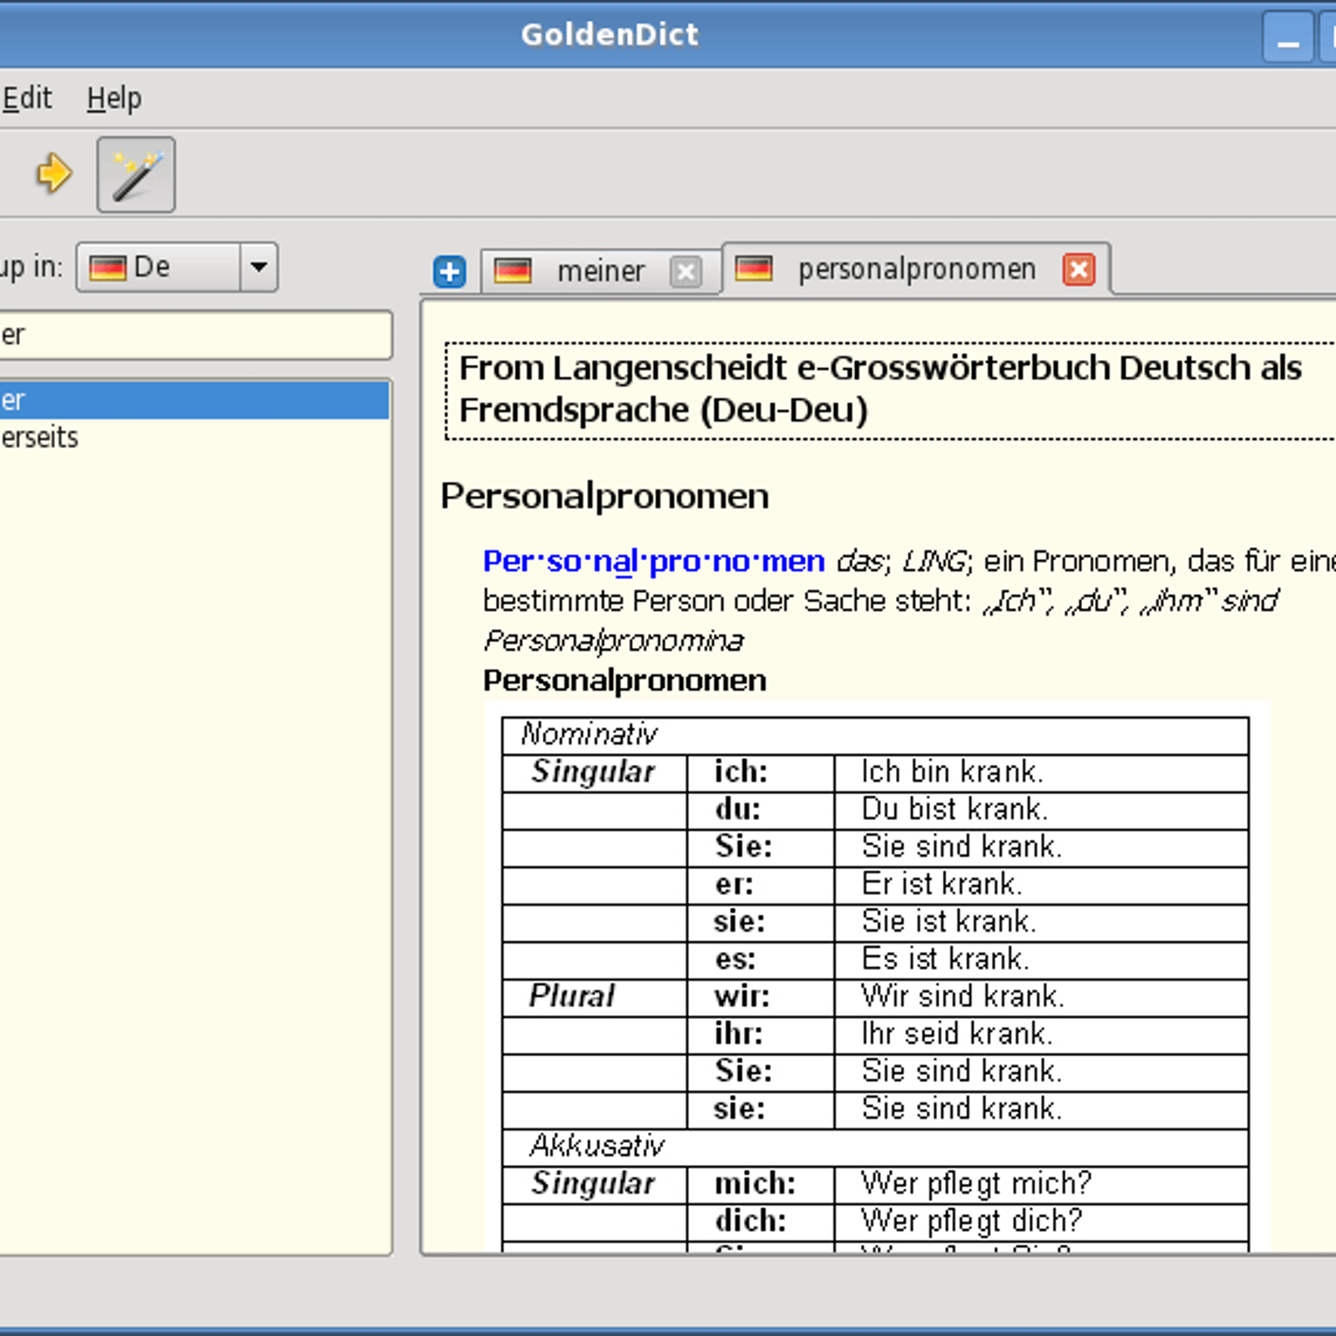Screen dimensions: 1336x1336
Task: Click the dropdown arrow beside De
Action: tap(259, 267)
